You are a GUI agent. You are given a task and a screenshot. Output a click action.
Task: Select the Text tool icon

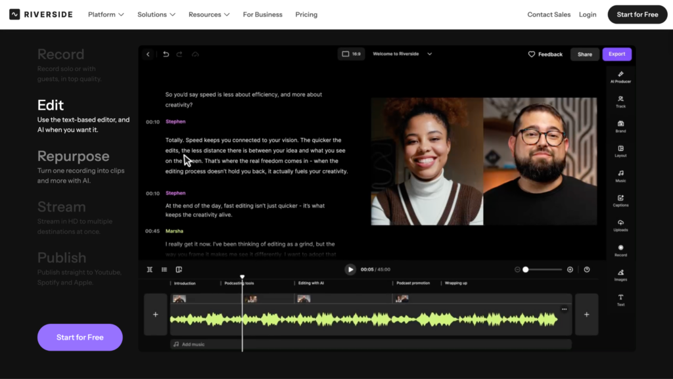pos(620,300)
